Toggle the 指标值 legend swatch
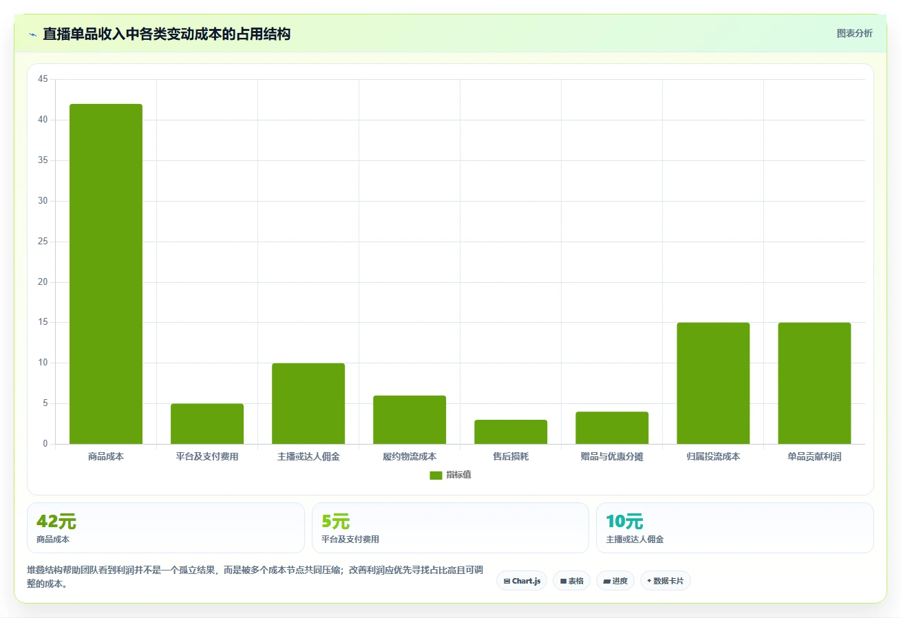Screen dimensions: 901x618 [436, 475]
